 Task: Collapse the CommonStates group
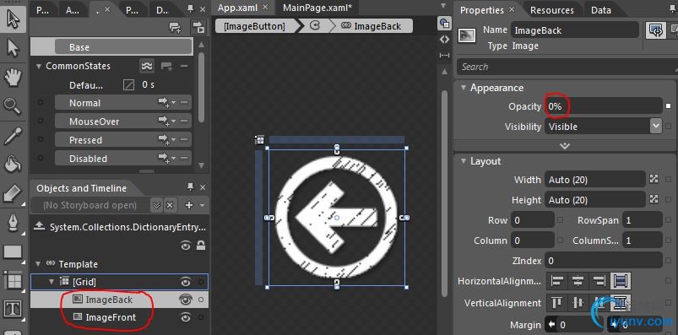tap(39, 67)
